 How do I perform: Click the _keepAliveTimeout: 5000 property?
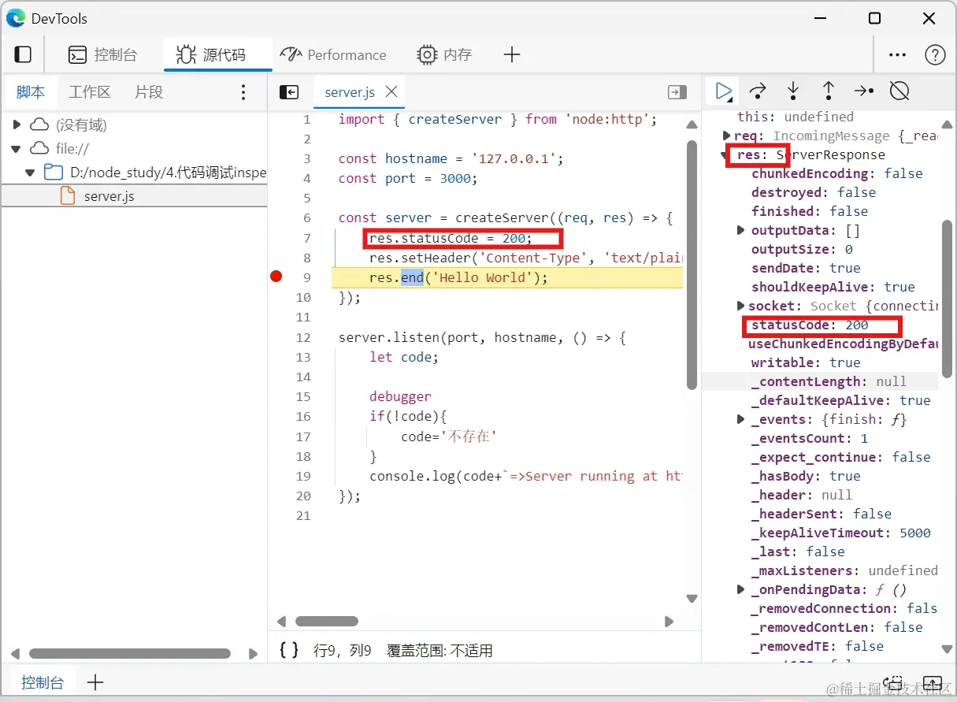(x=840, y=533)
